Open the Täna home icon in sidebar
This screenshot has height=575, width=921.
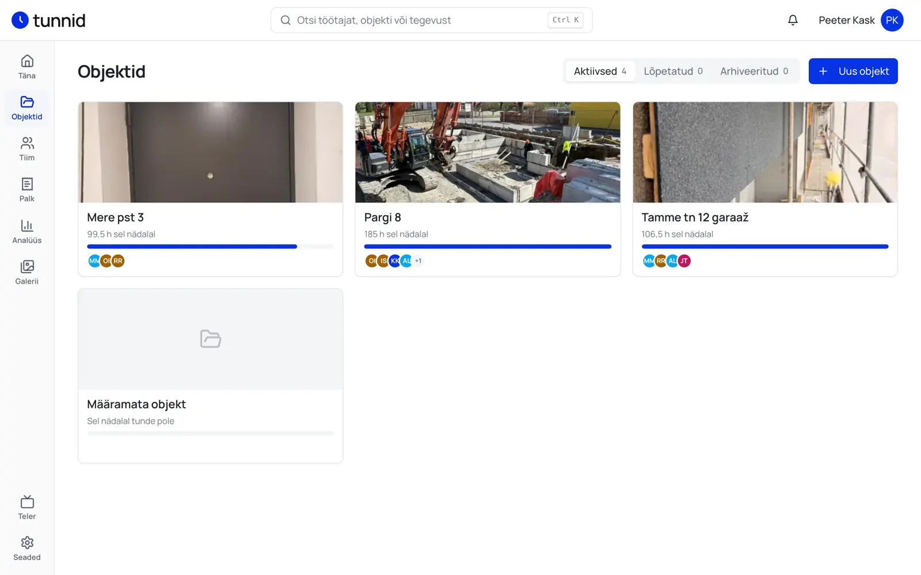point(27,61)
